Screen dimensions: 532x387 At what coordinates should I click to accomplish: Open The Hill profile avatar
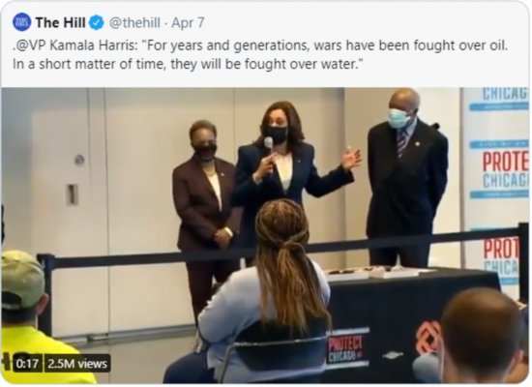point(21,22)
